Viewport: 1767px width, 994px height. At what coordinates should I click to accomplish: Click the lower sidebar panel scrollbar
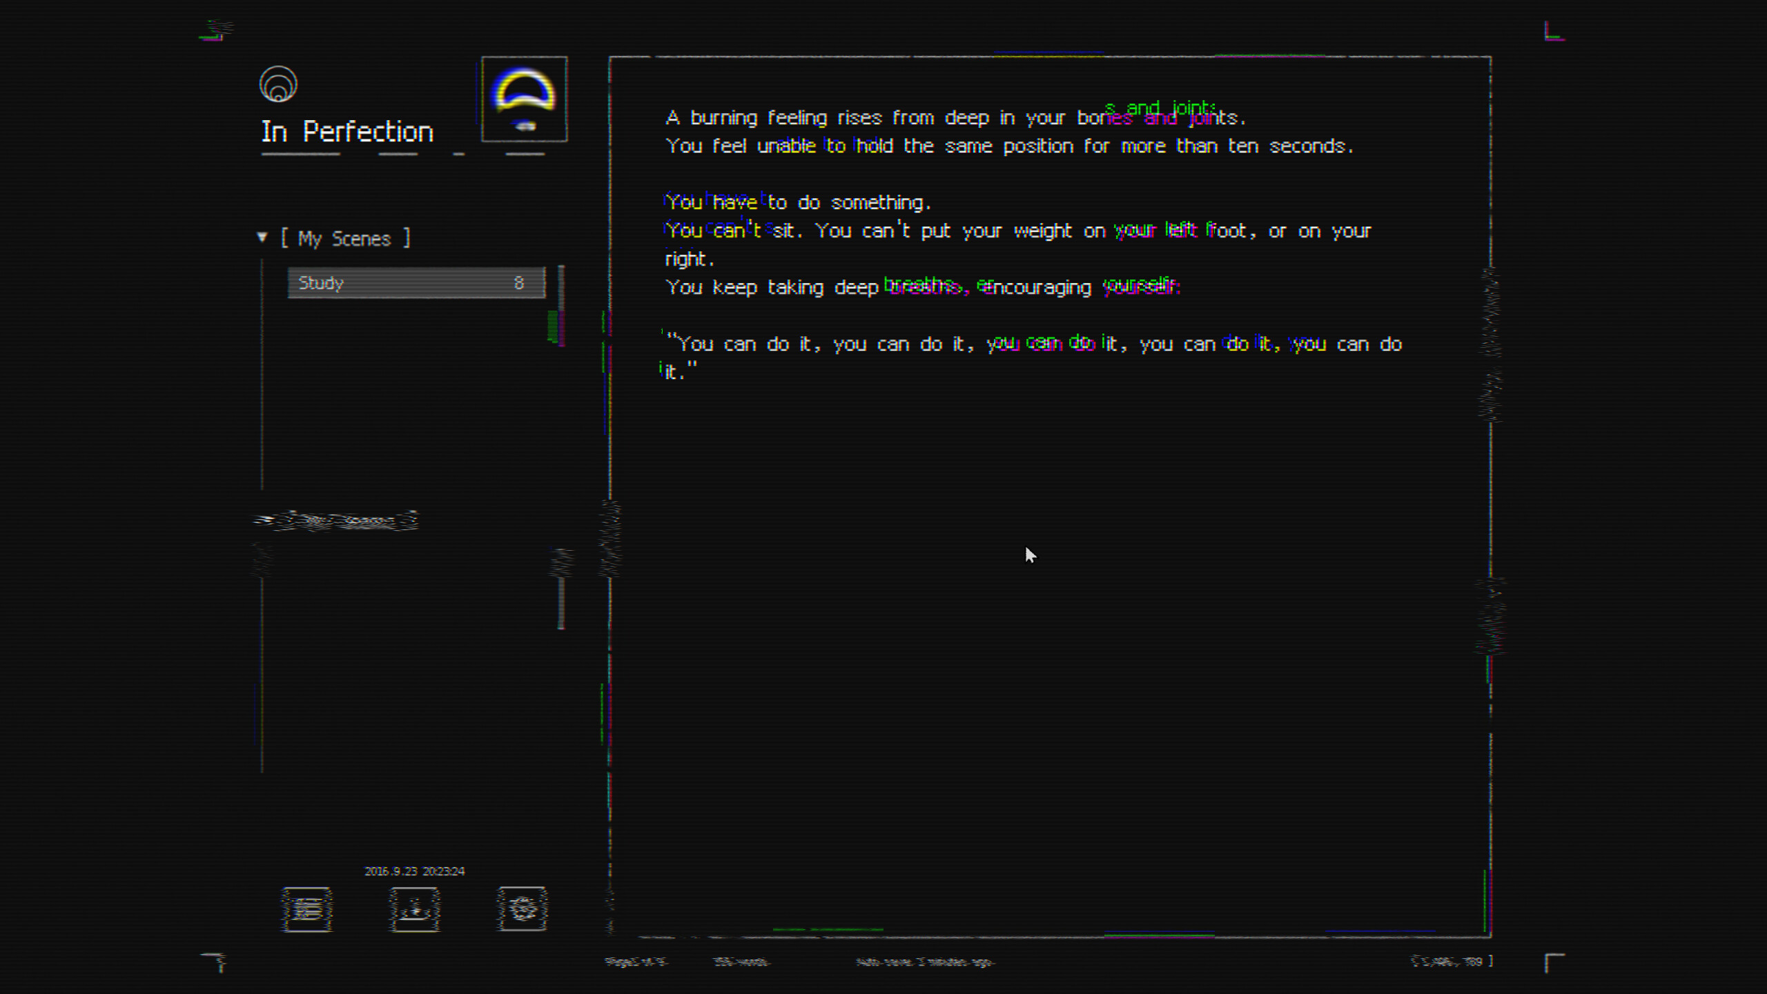click(x=561, y=588)
